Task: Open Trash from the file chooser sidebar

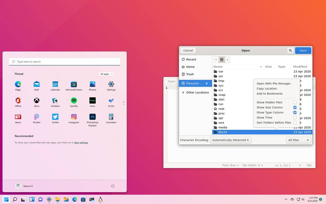Action: coord(190,74)
